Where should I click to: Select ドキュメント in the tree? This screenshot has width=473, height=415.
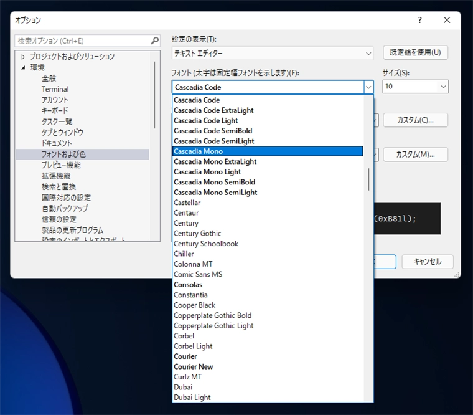[57, 143]
